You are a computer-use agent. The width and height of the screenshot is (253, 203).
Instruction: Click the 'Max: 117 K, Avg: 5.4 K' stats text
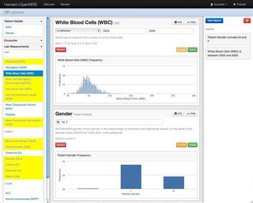coord(76,43)
